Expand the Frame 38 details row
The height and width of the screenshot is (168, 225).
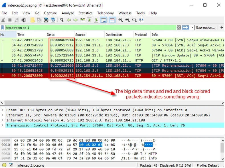point(3,110)
